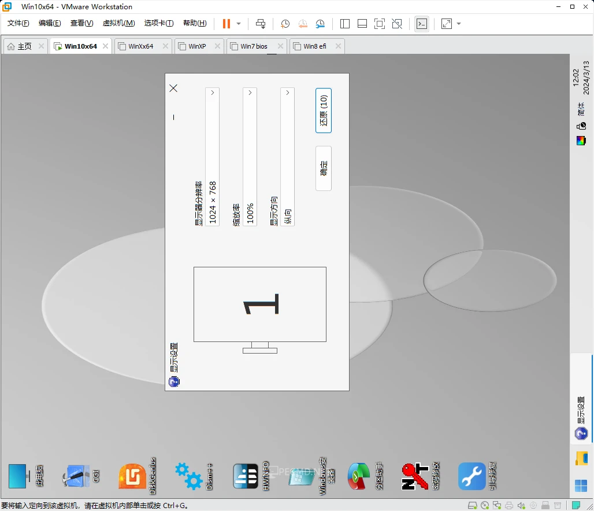Pause the virtual machine with the orange button
This screenshot has width=594, height=511.
click(x=226, y=24)
